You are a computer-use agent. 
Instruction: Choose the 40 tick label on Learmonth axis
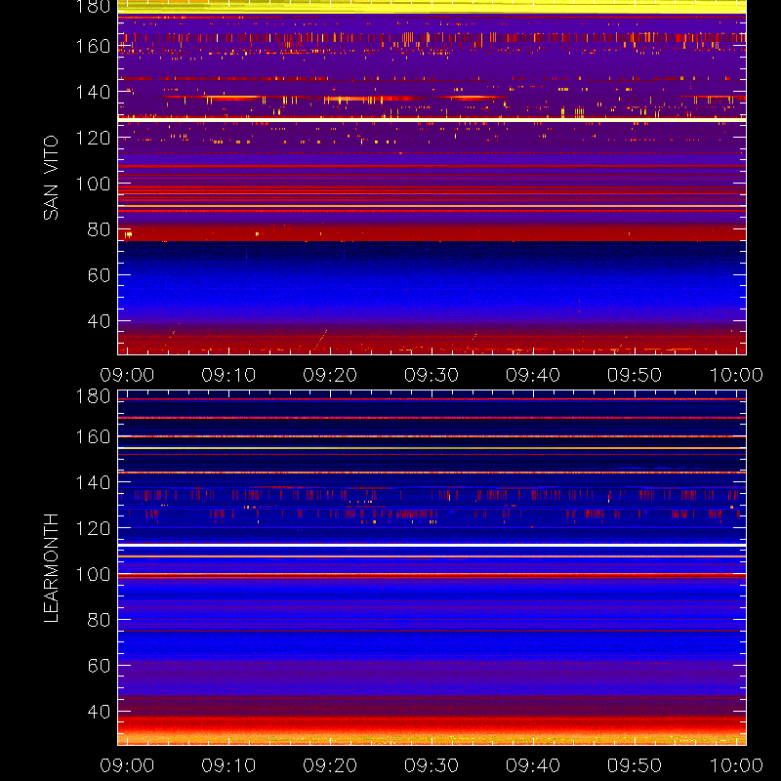coord(100,712)
